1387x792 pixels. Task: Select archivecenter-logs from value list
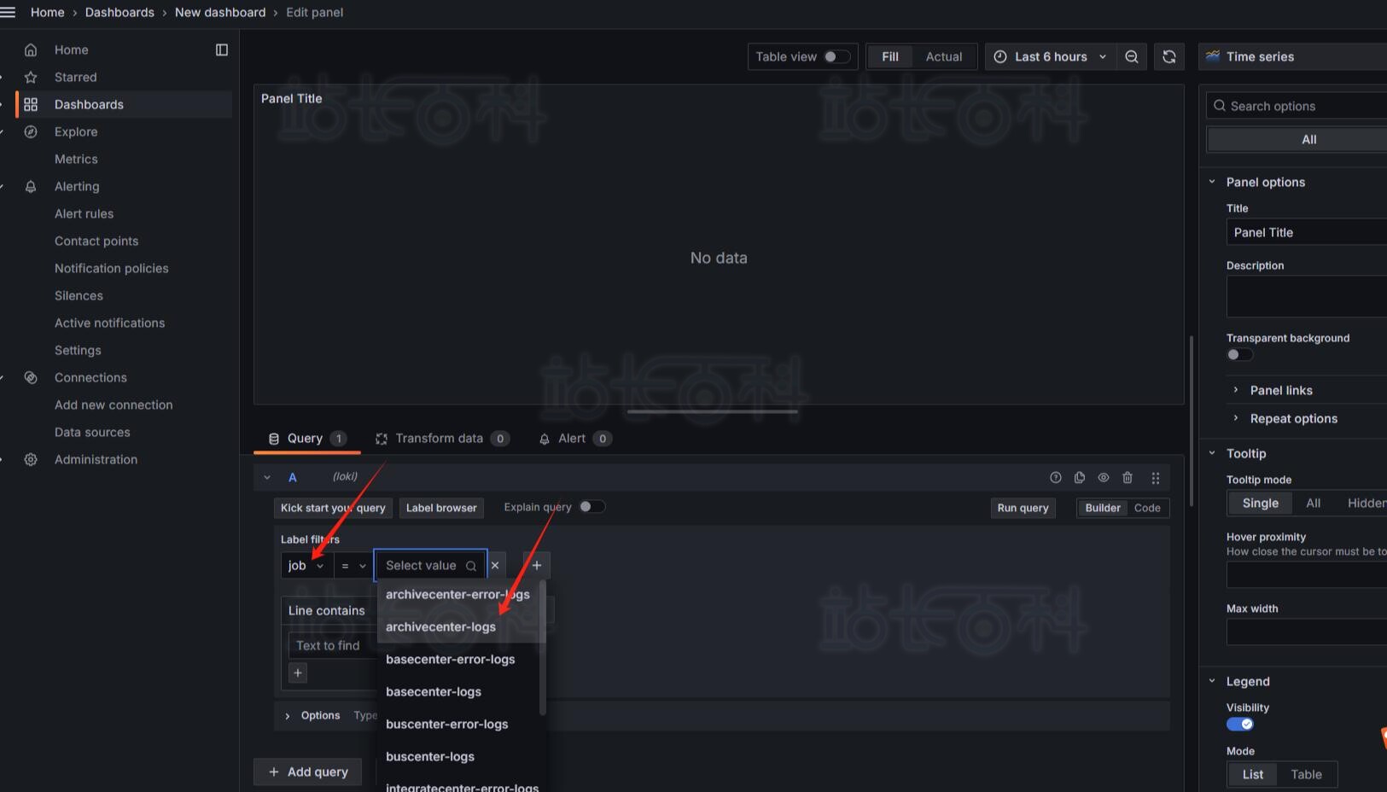pyautogui.click(x=440, y=626)
